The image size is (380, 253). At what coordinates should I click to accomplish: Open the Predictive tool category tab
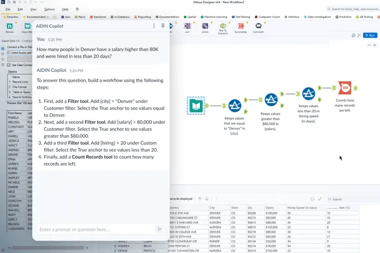click(343, 17)
